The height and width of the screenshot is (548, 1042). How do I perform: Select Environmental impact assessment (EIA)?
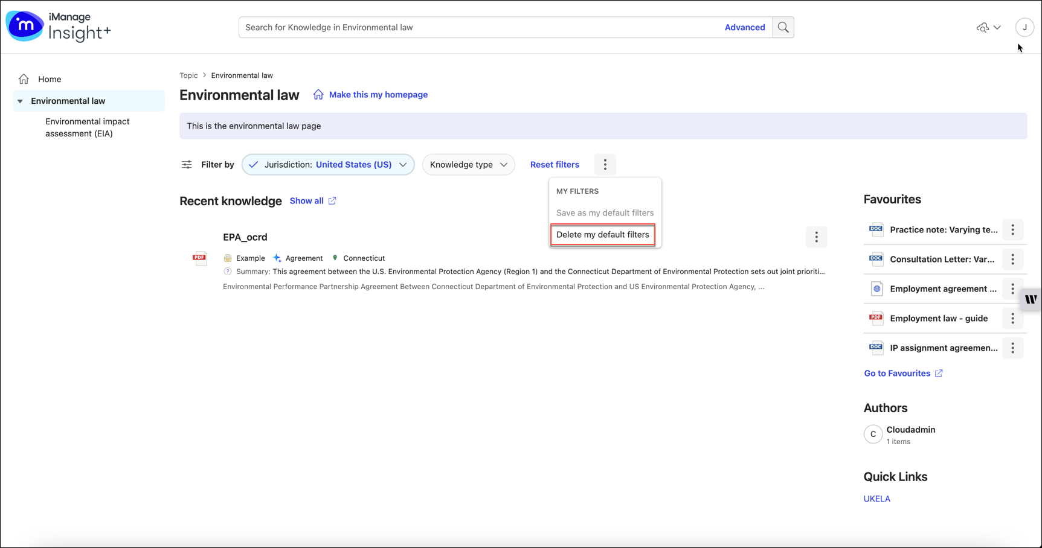tap(88, 127)
